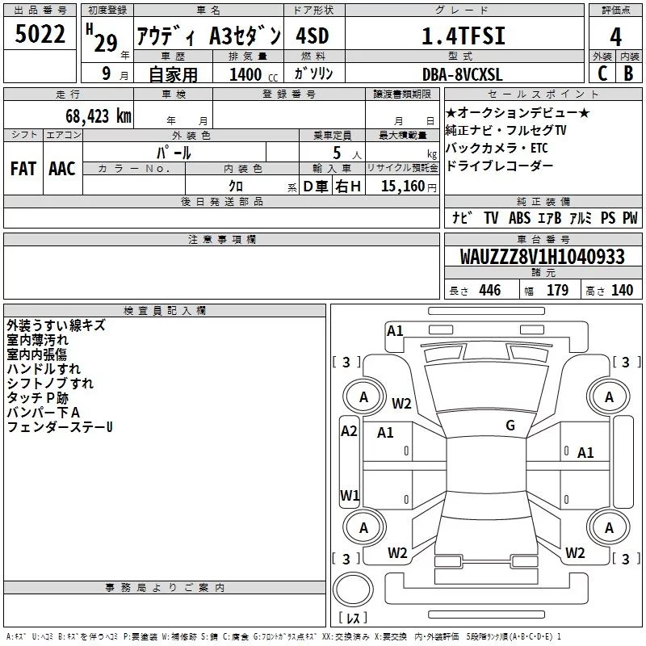The height and width of the screenshot is (646, 646).
Task: Click the recycle deposit 15,160 yen field
Action: click(x=402, y=185)
